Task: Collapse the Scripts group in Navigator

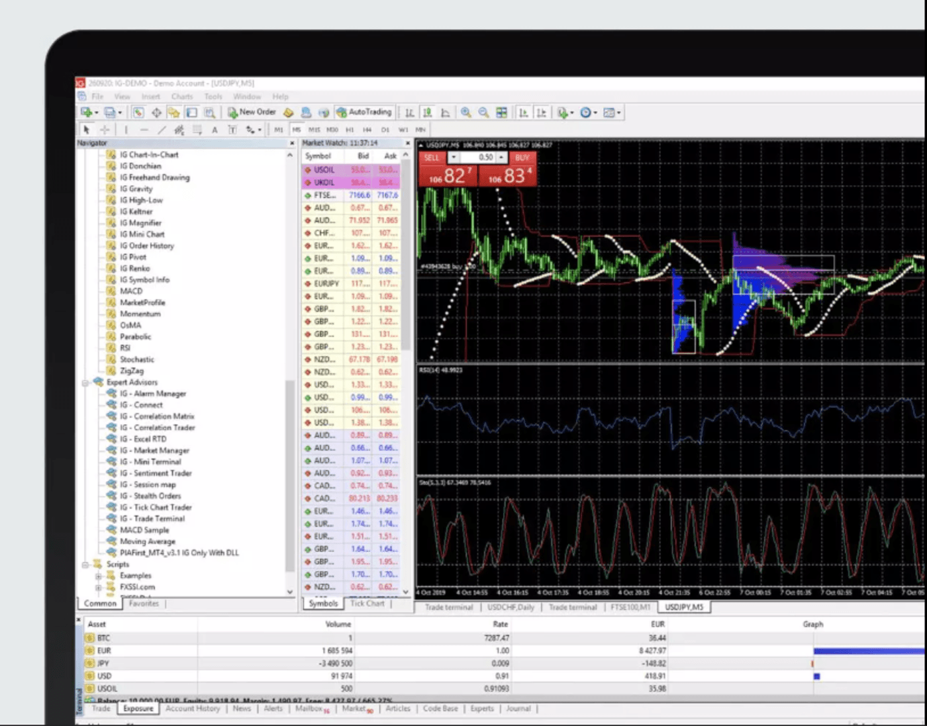Action: pyautogui.click(x=85, y=564)
